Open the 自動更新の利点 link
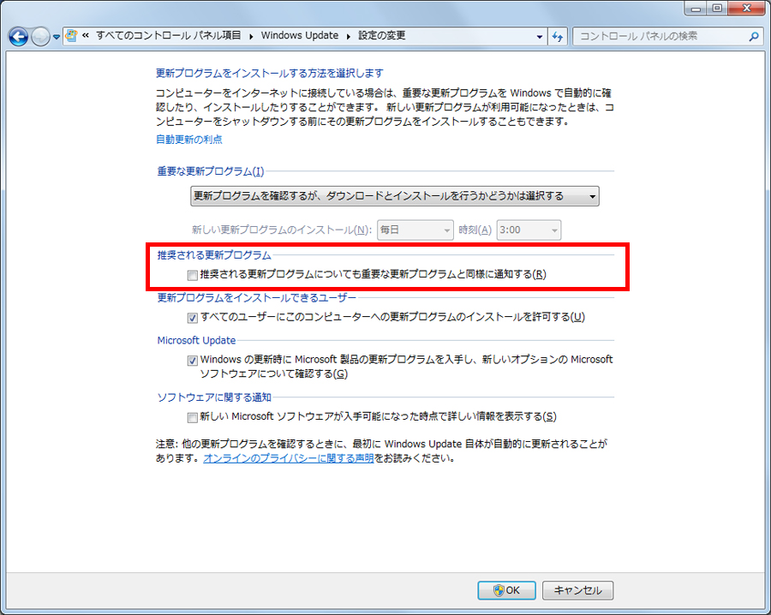 pos(188,140)
